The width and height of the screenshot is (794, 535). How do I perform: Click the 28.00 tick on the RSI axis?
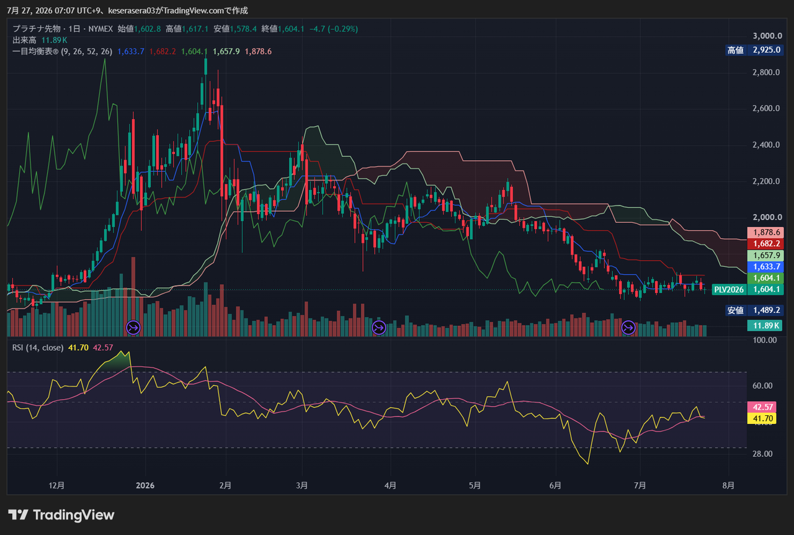pyautogui.click(x=762, y=454)
